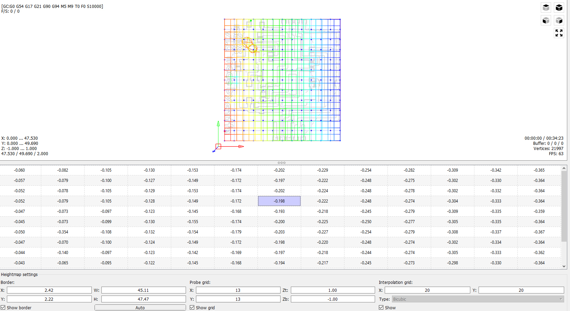Image resolution: width=570 pixels, height=311 pixels.
Task: Edit the Zt field showing 1.00
Action: coord(332,290)
